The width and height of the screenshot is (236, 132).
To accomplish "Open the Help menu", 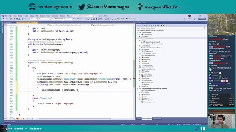I will tap(68, 16).
